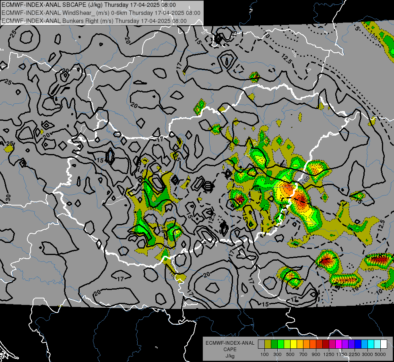394x362 pixels.
Task: Click the SBCAPE (J/kg) title line
Action: point(89,5)
